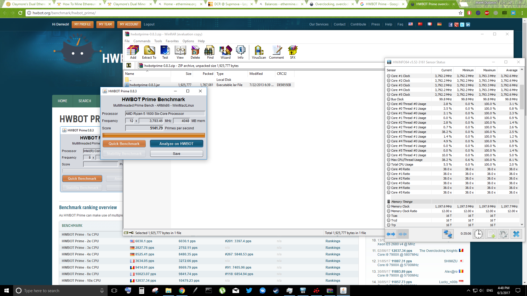Viewport: 527px width, 296px height.
Task: Click WinRAR SFX icon
Action: click(293, 52)
